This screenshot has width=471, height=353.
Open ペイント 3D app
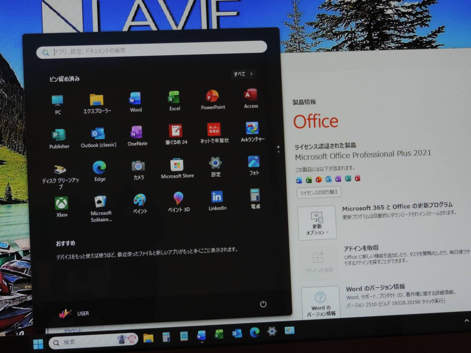[x=179, y=202]
